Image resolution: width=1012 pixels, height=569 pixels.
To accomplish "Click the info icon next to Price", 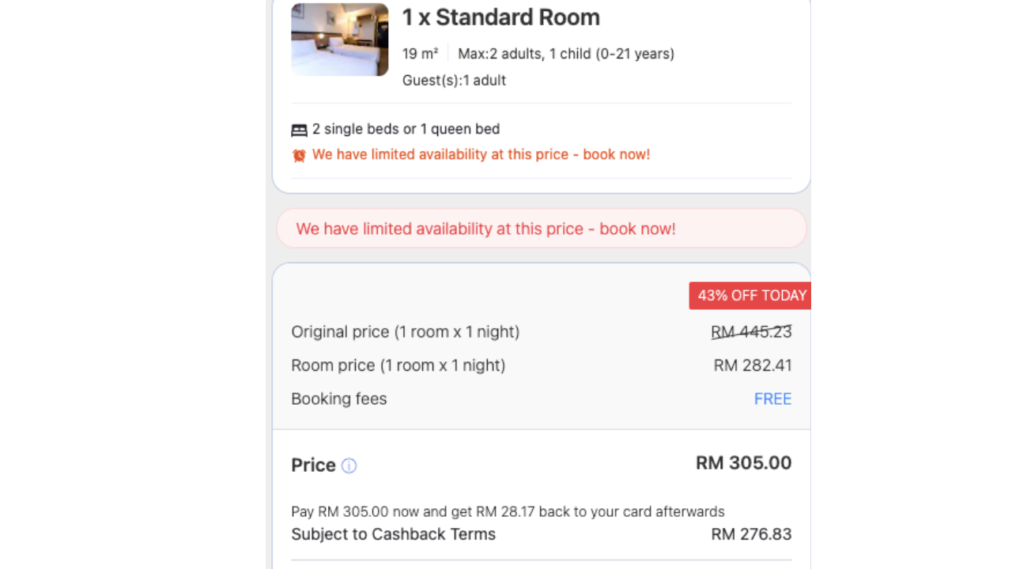I will point(349,465).
